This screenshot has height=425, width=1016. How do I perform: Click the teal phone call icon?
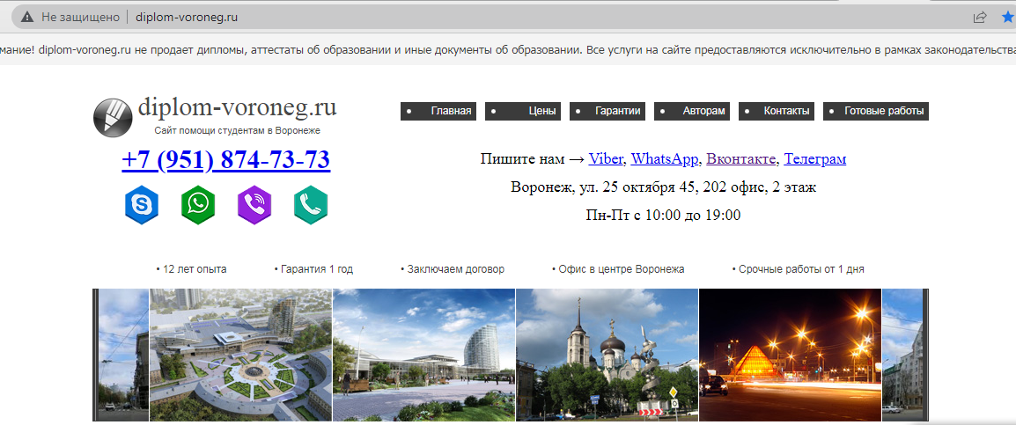(311, 205)
